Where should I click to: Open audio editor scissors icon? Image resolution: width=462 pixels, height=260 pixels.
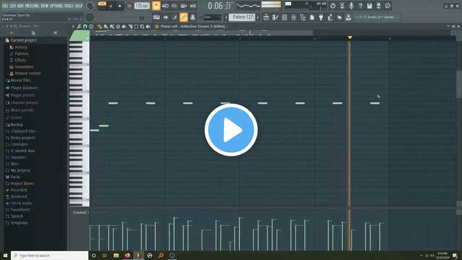pos(342,6)
